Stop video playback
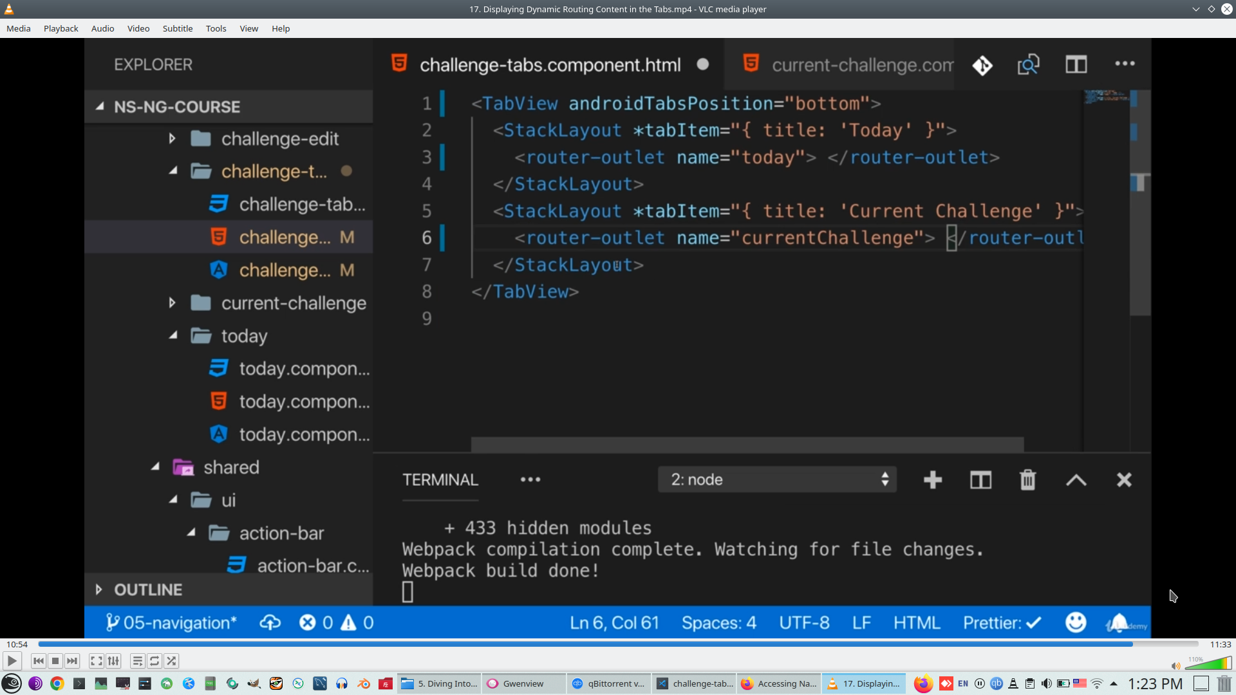The width and height of the screenshot is (1236, 695). coord(55,661)
